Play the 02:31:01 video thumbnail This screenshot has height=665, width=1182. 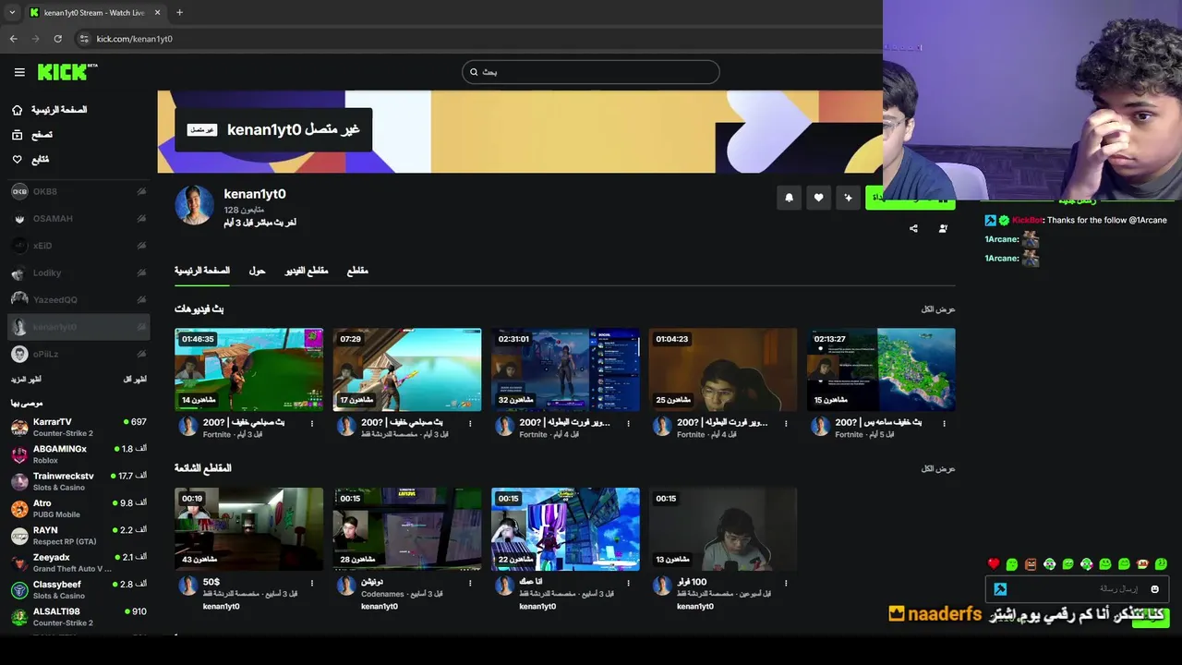(565, 369)
